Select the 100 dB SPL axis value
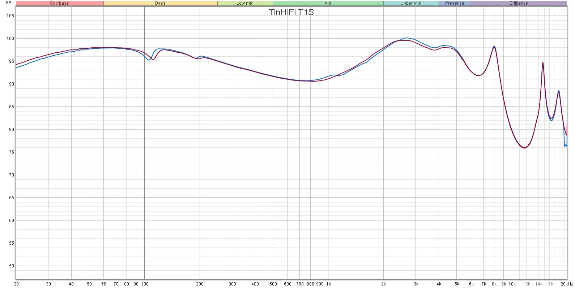 tap(10, 39)
